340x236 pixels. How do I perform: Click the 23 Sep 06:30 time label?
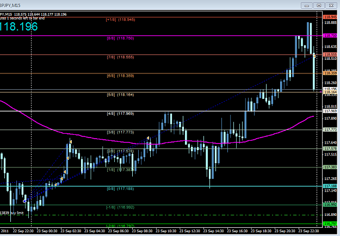point(119,231)
